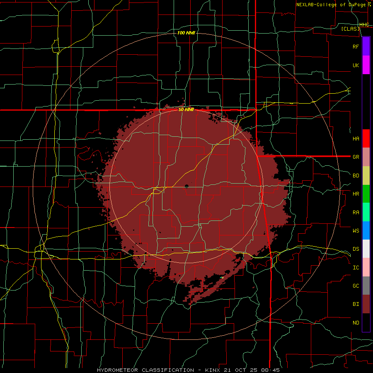Click the IC light pink legend swatch

366,267
